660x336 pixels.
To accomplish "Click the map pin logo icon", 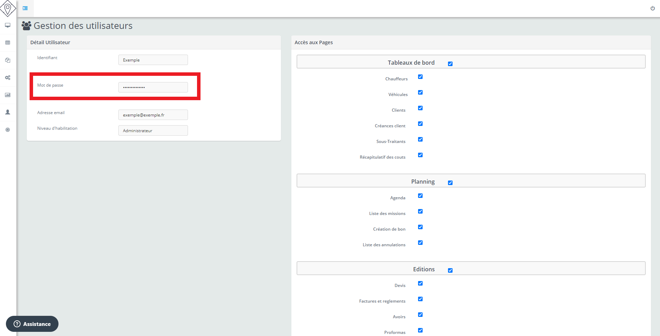I will point(8,8).
